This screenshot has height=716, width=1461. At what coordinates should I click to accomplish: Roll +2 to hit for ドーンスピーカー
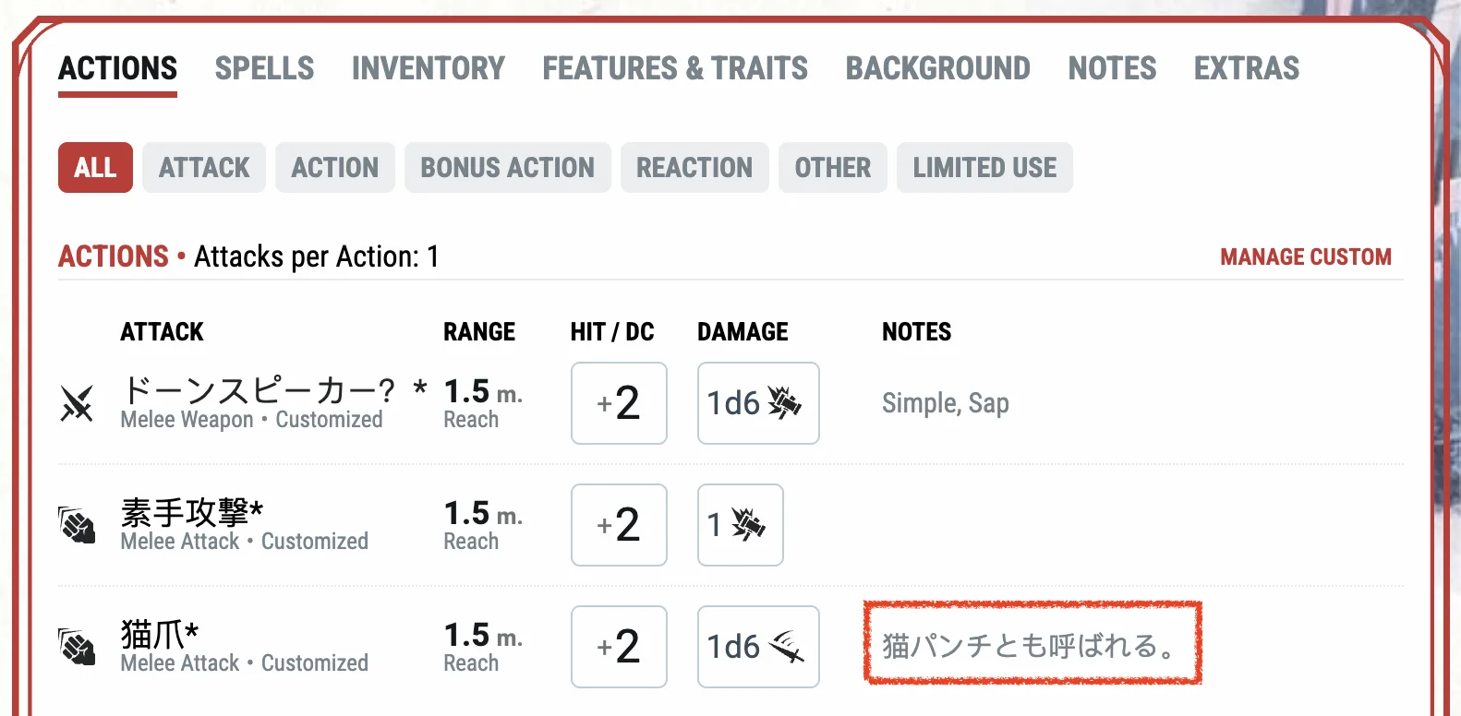(x=619, y=403)
